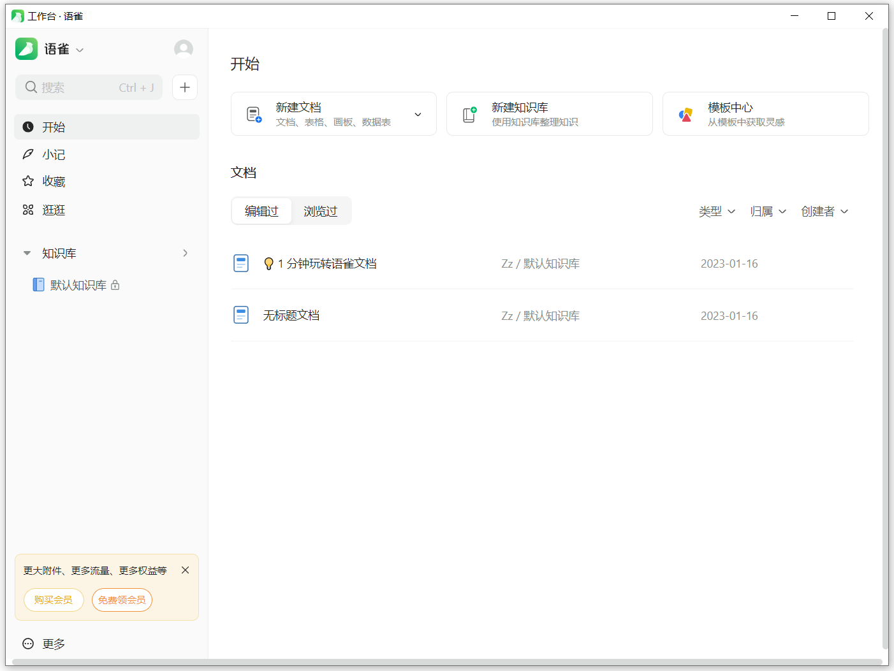Open 更多 at sidebar bottom
The width and height of the screenshot is (894, 671).
tap(44, 644)
